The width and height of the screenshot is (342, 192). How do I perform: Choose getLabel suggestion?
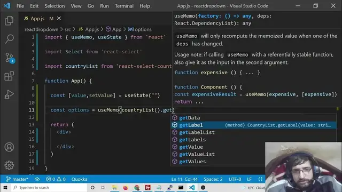[x=253, y=125]
